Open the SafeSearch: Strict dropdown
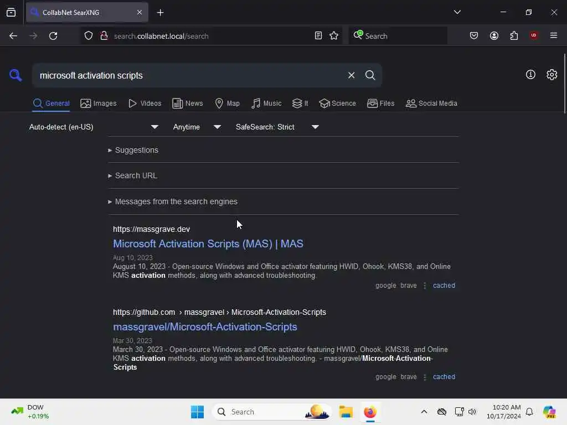Image resolution: width=567 pixels, height=425 pixels. [277, 127]
